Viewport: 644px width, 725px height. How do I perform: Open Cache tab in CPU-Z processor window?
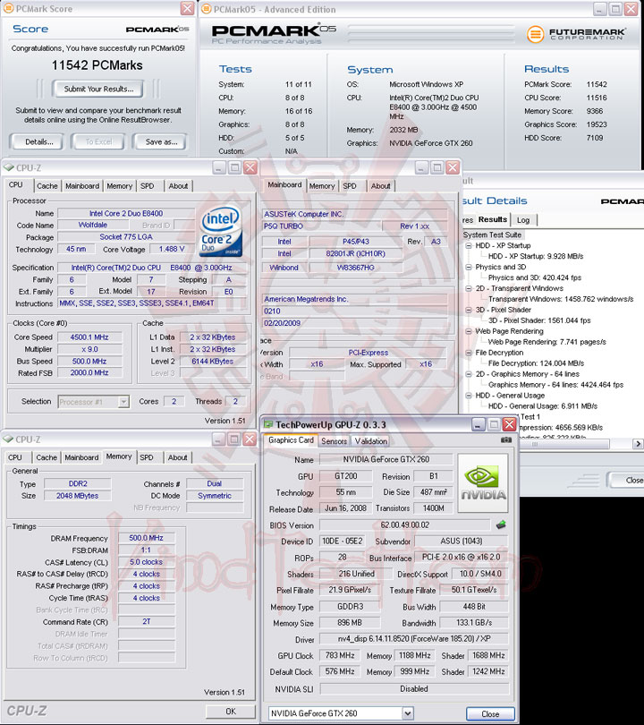pyautogui.click(x=47, y=186)
